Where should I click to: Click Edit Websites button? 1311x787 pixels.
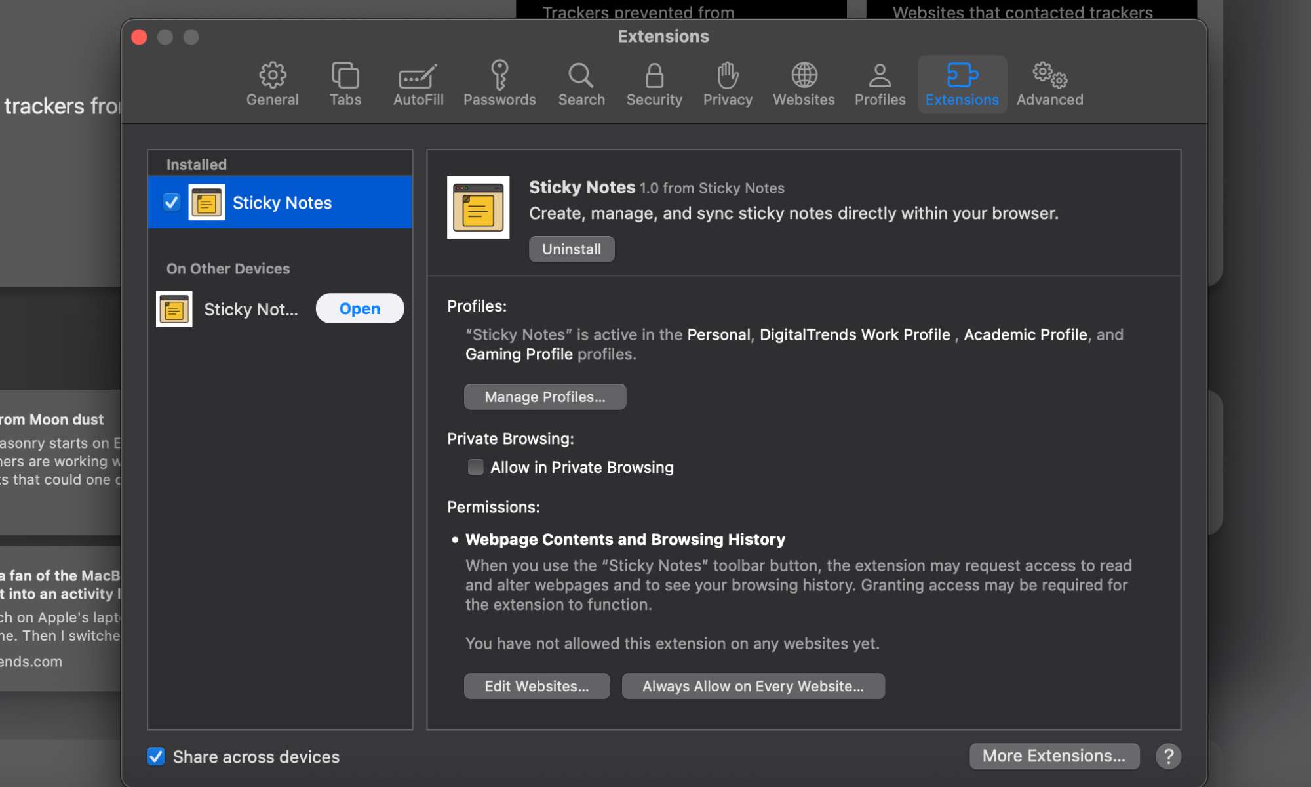(x=536, y=686)
